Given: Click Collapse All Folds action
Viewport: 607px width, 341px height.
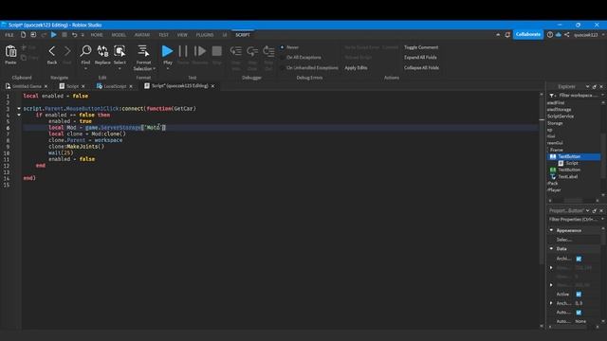Looking at the screenshot, I should [x=421, y=67].
